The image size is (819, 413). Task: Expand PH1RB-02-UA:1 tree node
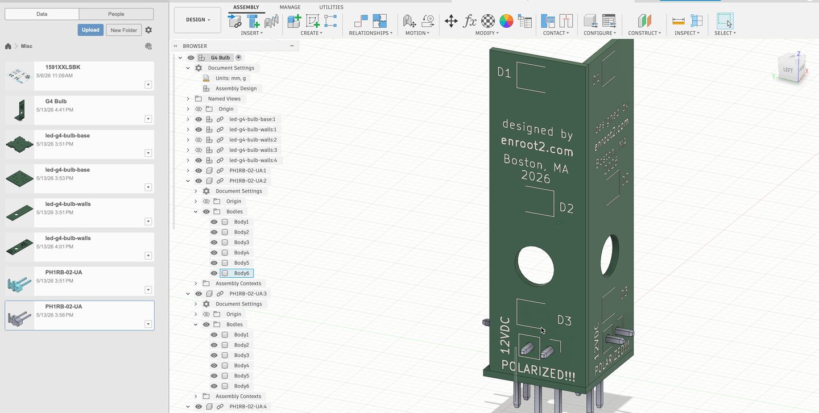[x=188, y=170]
